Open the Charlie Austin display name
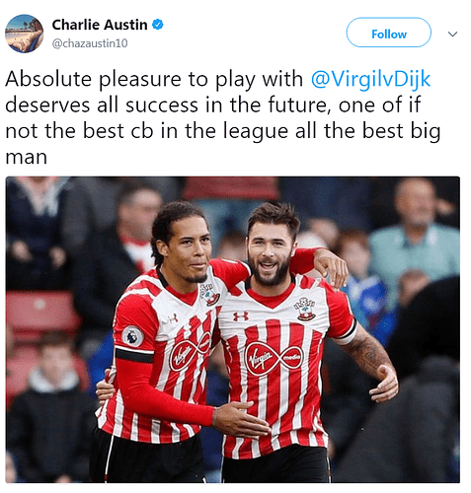The image size is (471, 493). 100,25
